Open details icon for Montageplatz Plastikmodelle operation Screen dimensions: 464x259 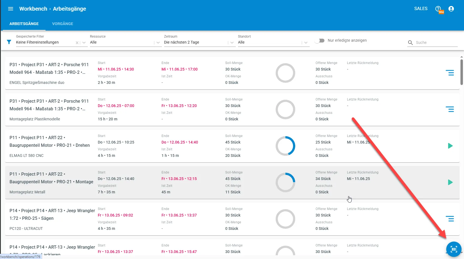[x=450, y=109]
